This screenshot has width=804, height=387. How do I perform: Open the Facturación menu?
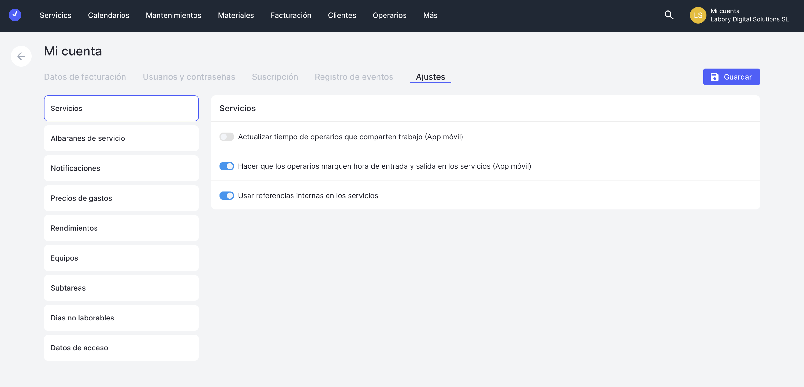click(x=291, y=15)
